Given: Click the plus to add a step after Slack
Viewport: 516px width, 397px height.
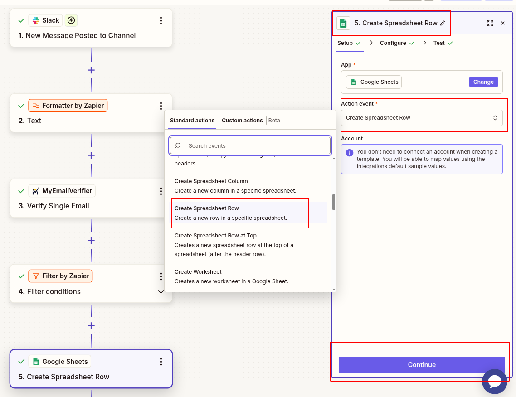Looking at the screenshot, I should (91, 70).
